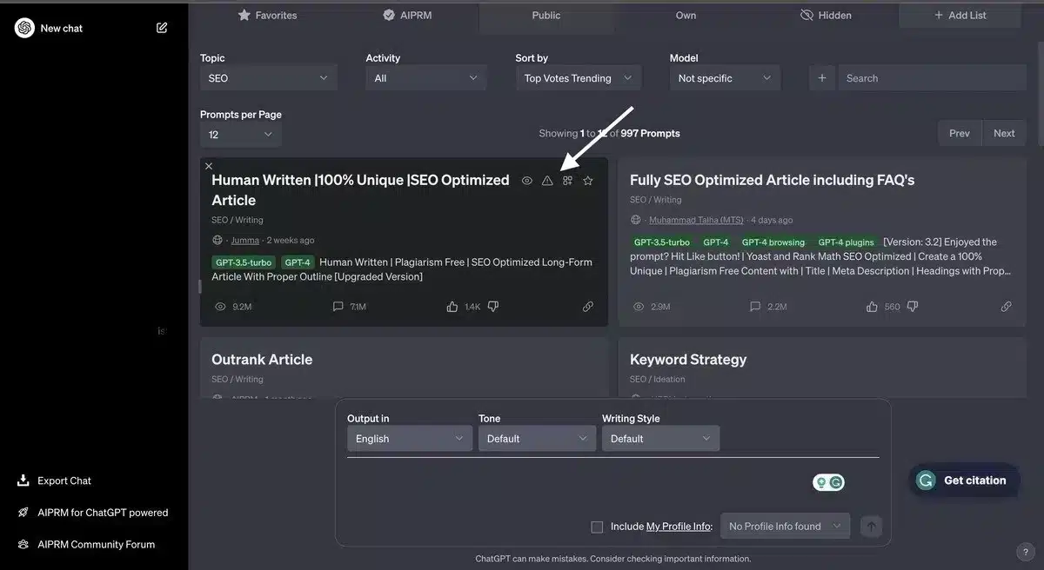Screen dimensions: 1044x570
Task: Click the Grammarly widget in the message box
Action: point(828,482)
